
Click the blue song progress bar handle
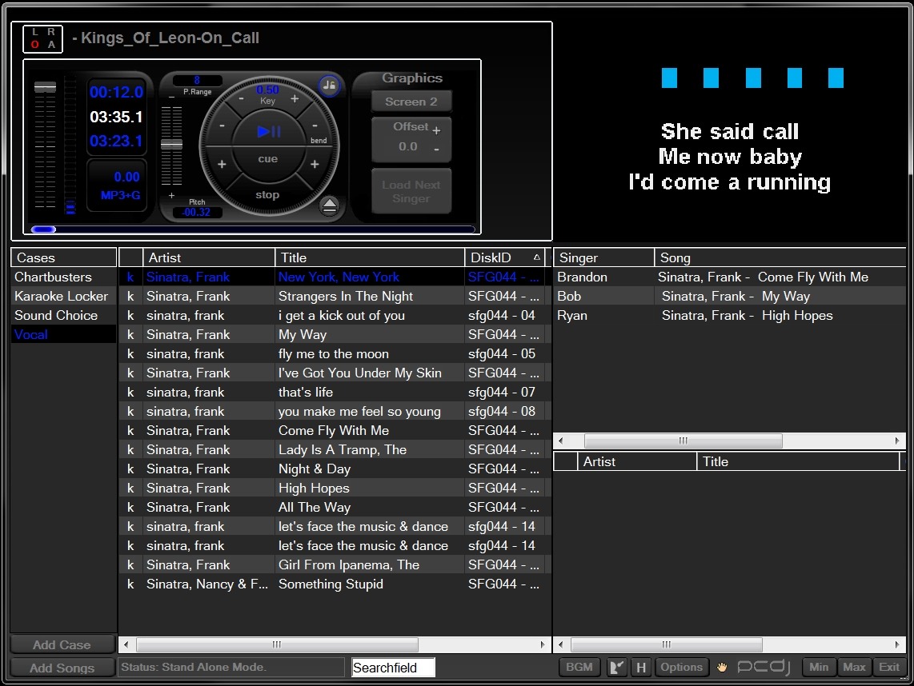(44, 229)
